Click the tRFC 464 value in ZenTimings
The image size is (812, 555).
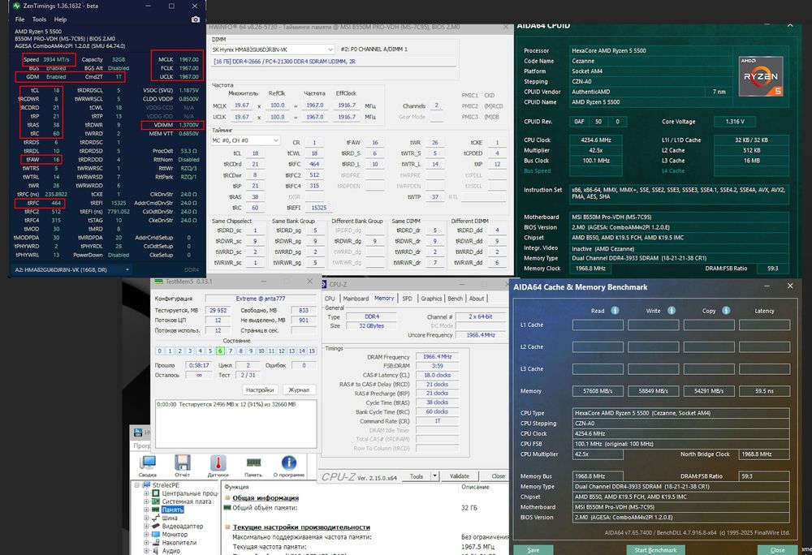coord(55,204)
